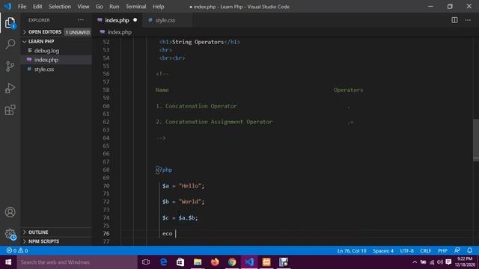The height and width of the screenshot is (269, 479).
Task: Click the Ln 76, Col 18 status item
Action: tap(352, 251)
